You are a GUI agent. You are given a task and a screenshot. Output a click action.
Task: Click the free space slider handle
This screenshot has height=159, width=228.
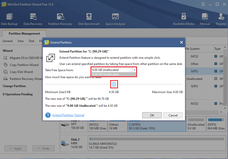[x=114, y=84]
